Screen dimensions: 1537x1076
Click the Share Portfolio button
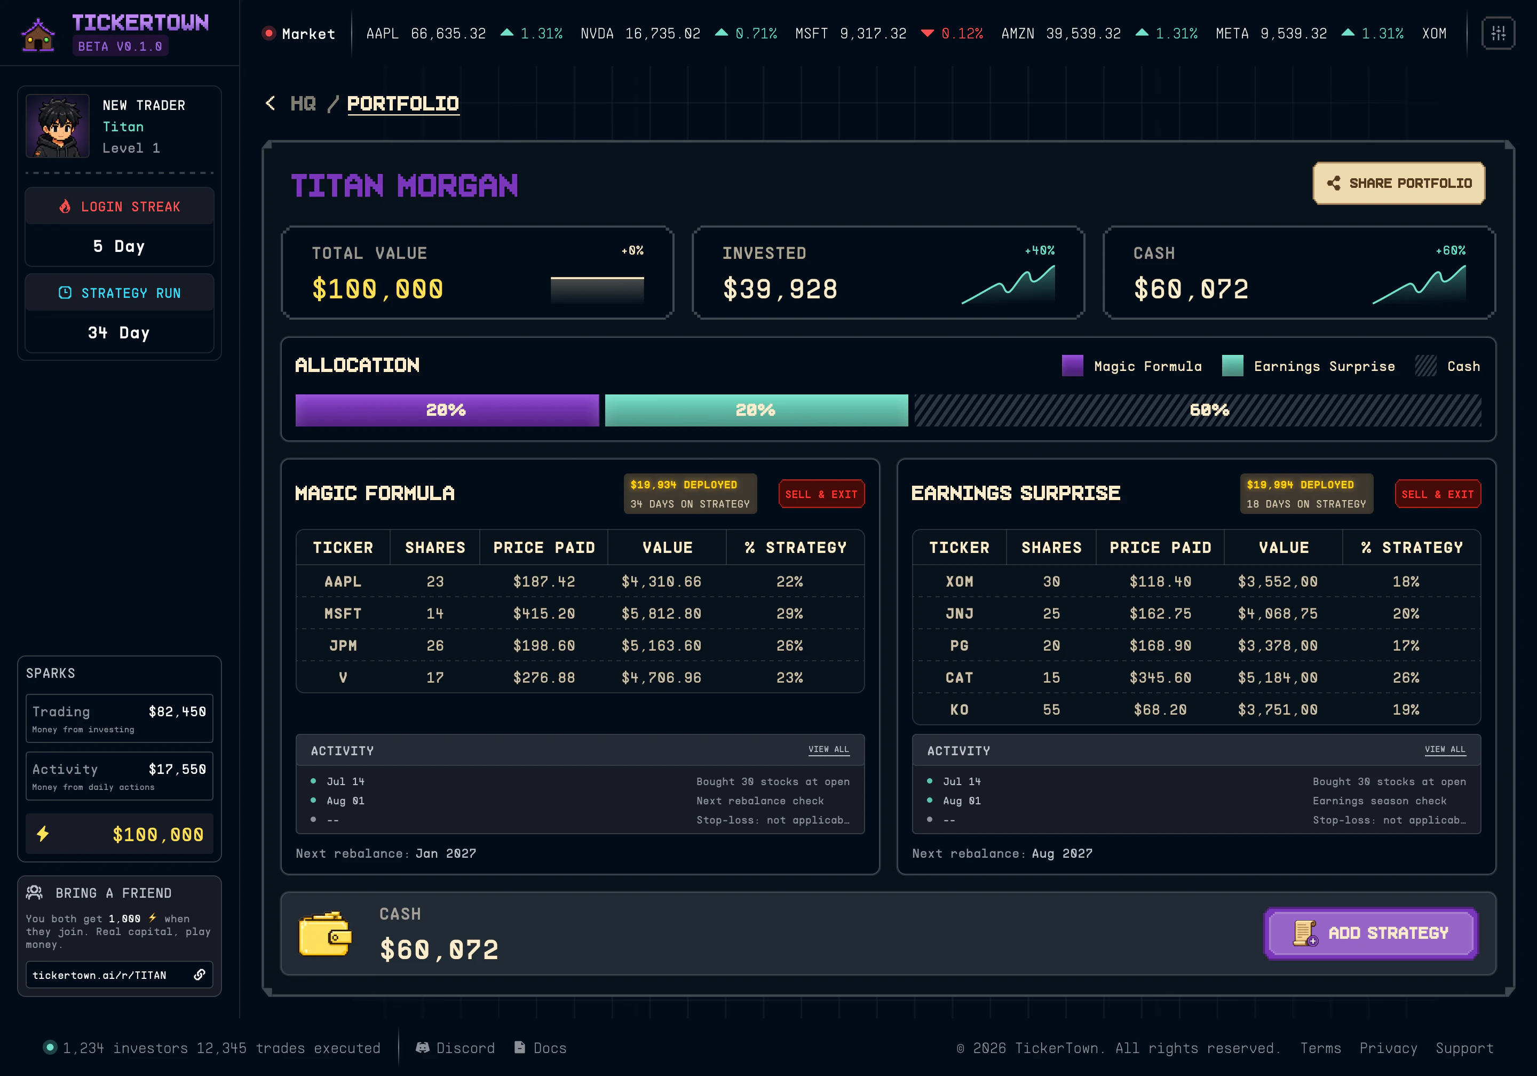point(1398,183)
